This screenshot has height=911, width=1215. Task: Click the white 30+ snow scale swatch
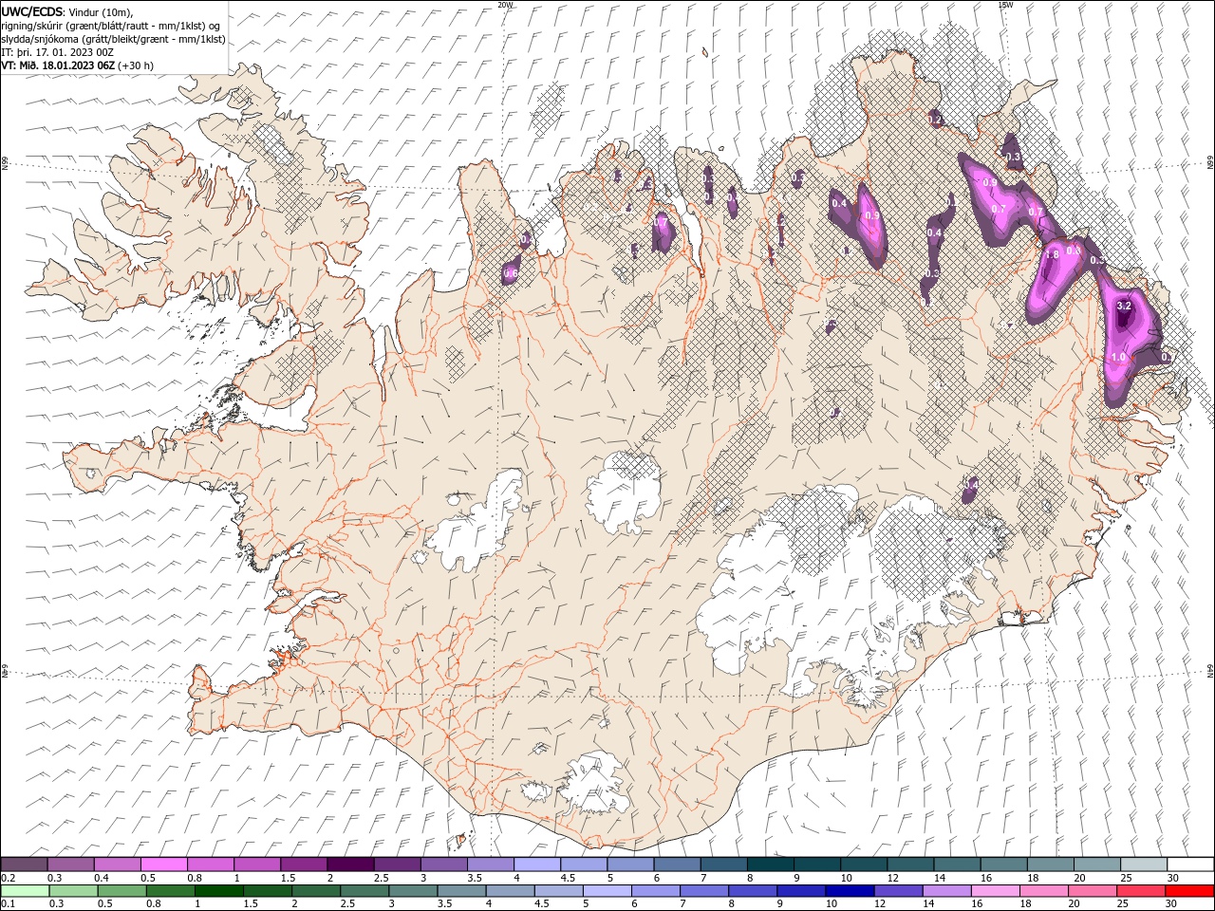[x=1190, y=865]
